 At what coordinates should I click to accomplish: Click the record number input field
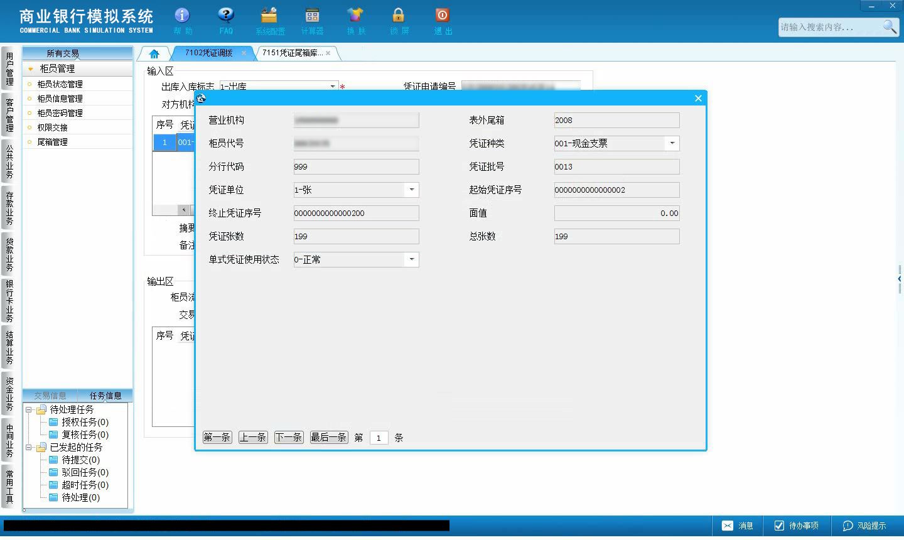point(379,438)
